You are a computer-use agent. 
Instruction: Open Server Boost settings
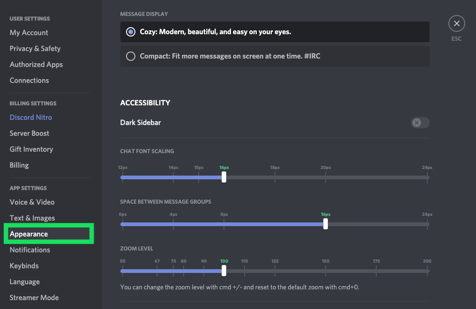coord(30,133)
